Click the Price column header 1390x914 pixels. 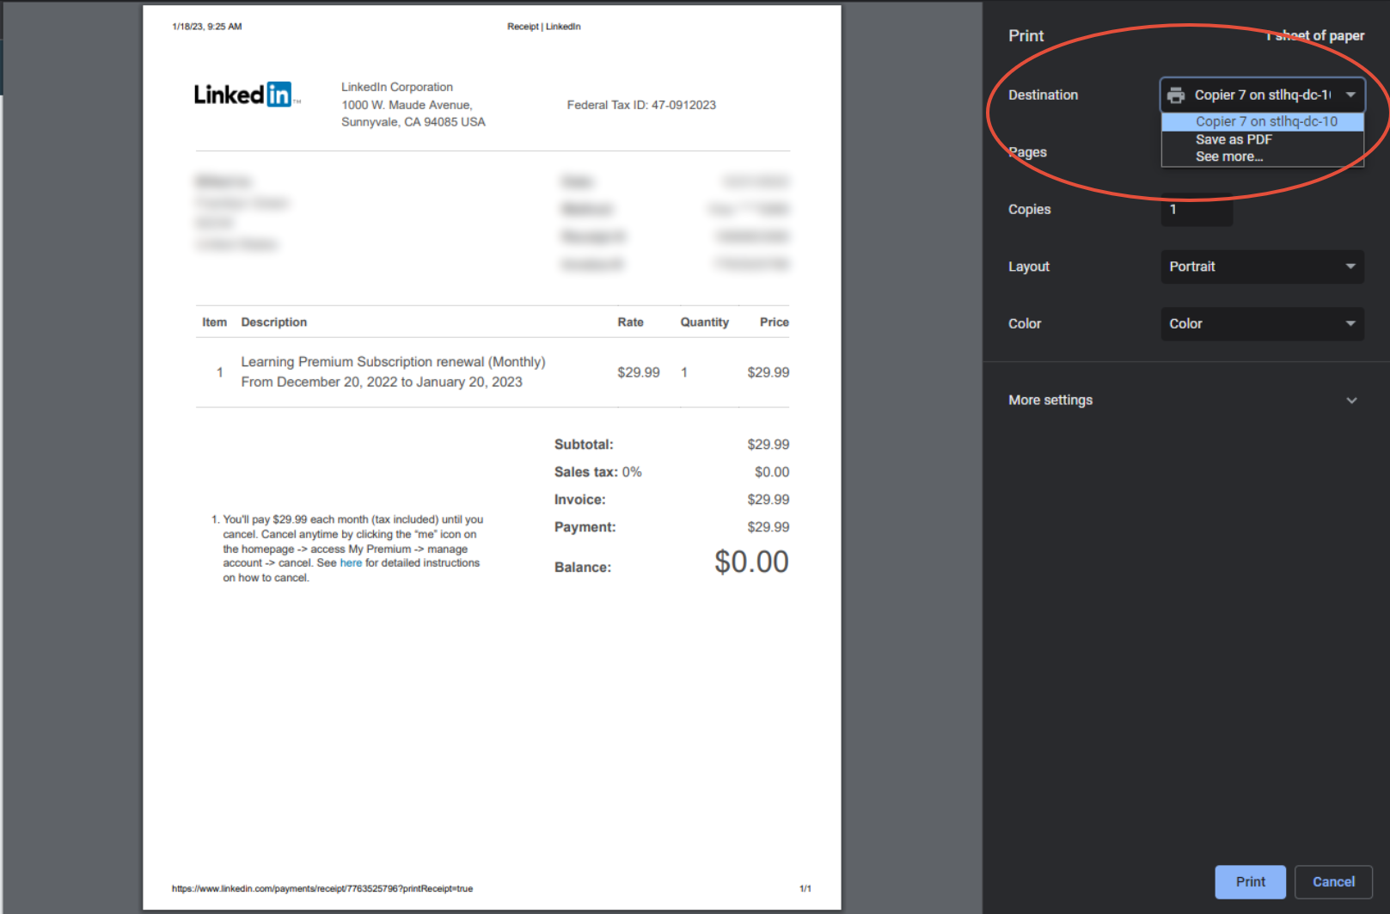pyautogui.click(x=774, y=322)
